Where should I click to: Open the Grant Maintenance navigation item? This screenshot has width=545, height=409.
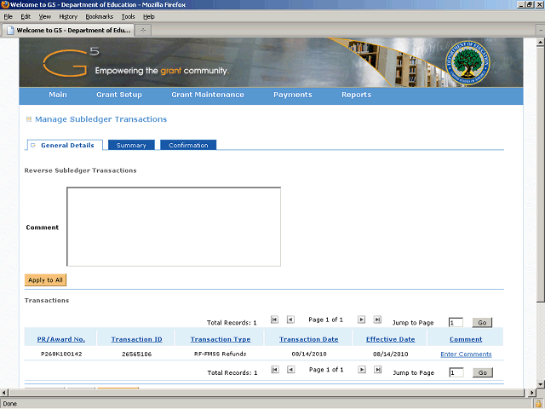coord(208,95)
